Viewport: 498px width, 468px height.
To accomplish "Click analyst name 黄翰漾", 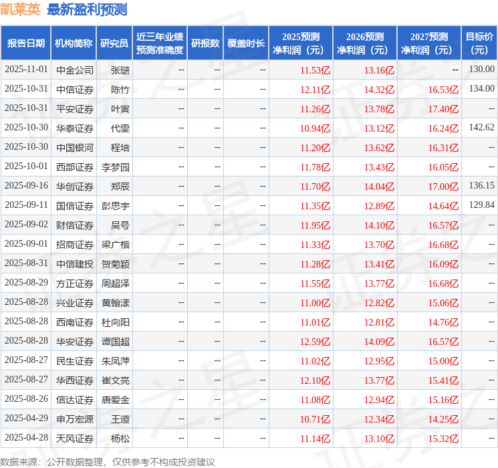I will point(116,302).
